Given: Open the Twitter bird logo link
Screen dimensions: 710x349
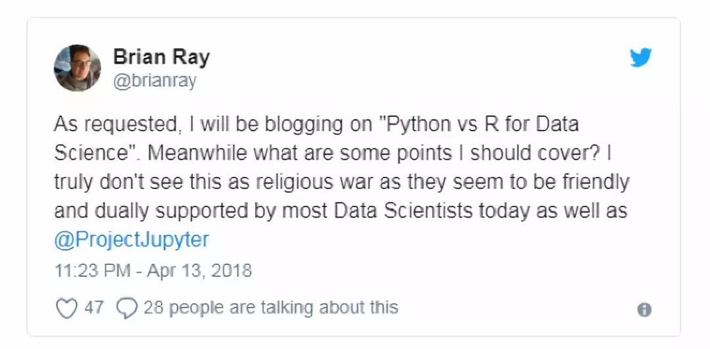Looking at the screenshot, I should [641, 58].
